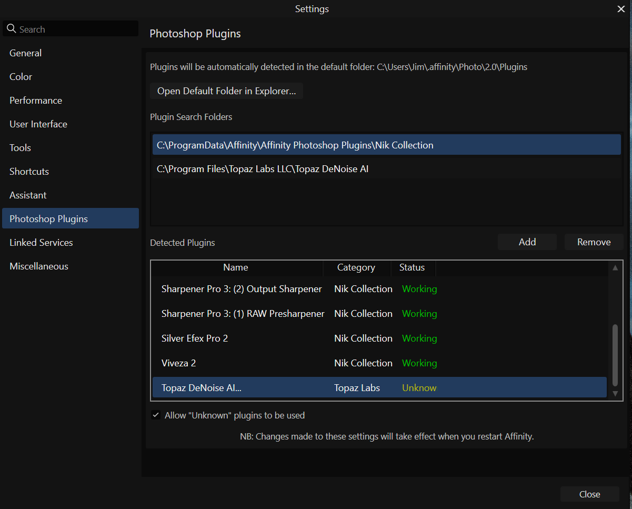This screenshot has height=509, width=632.
Task: Click Nik Collection category of Silver Efex Pro 2
Action: click(x=363, y=338)
